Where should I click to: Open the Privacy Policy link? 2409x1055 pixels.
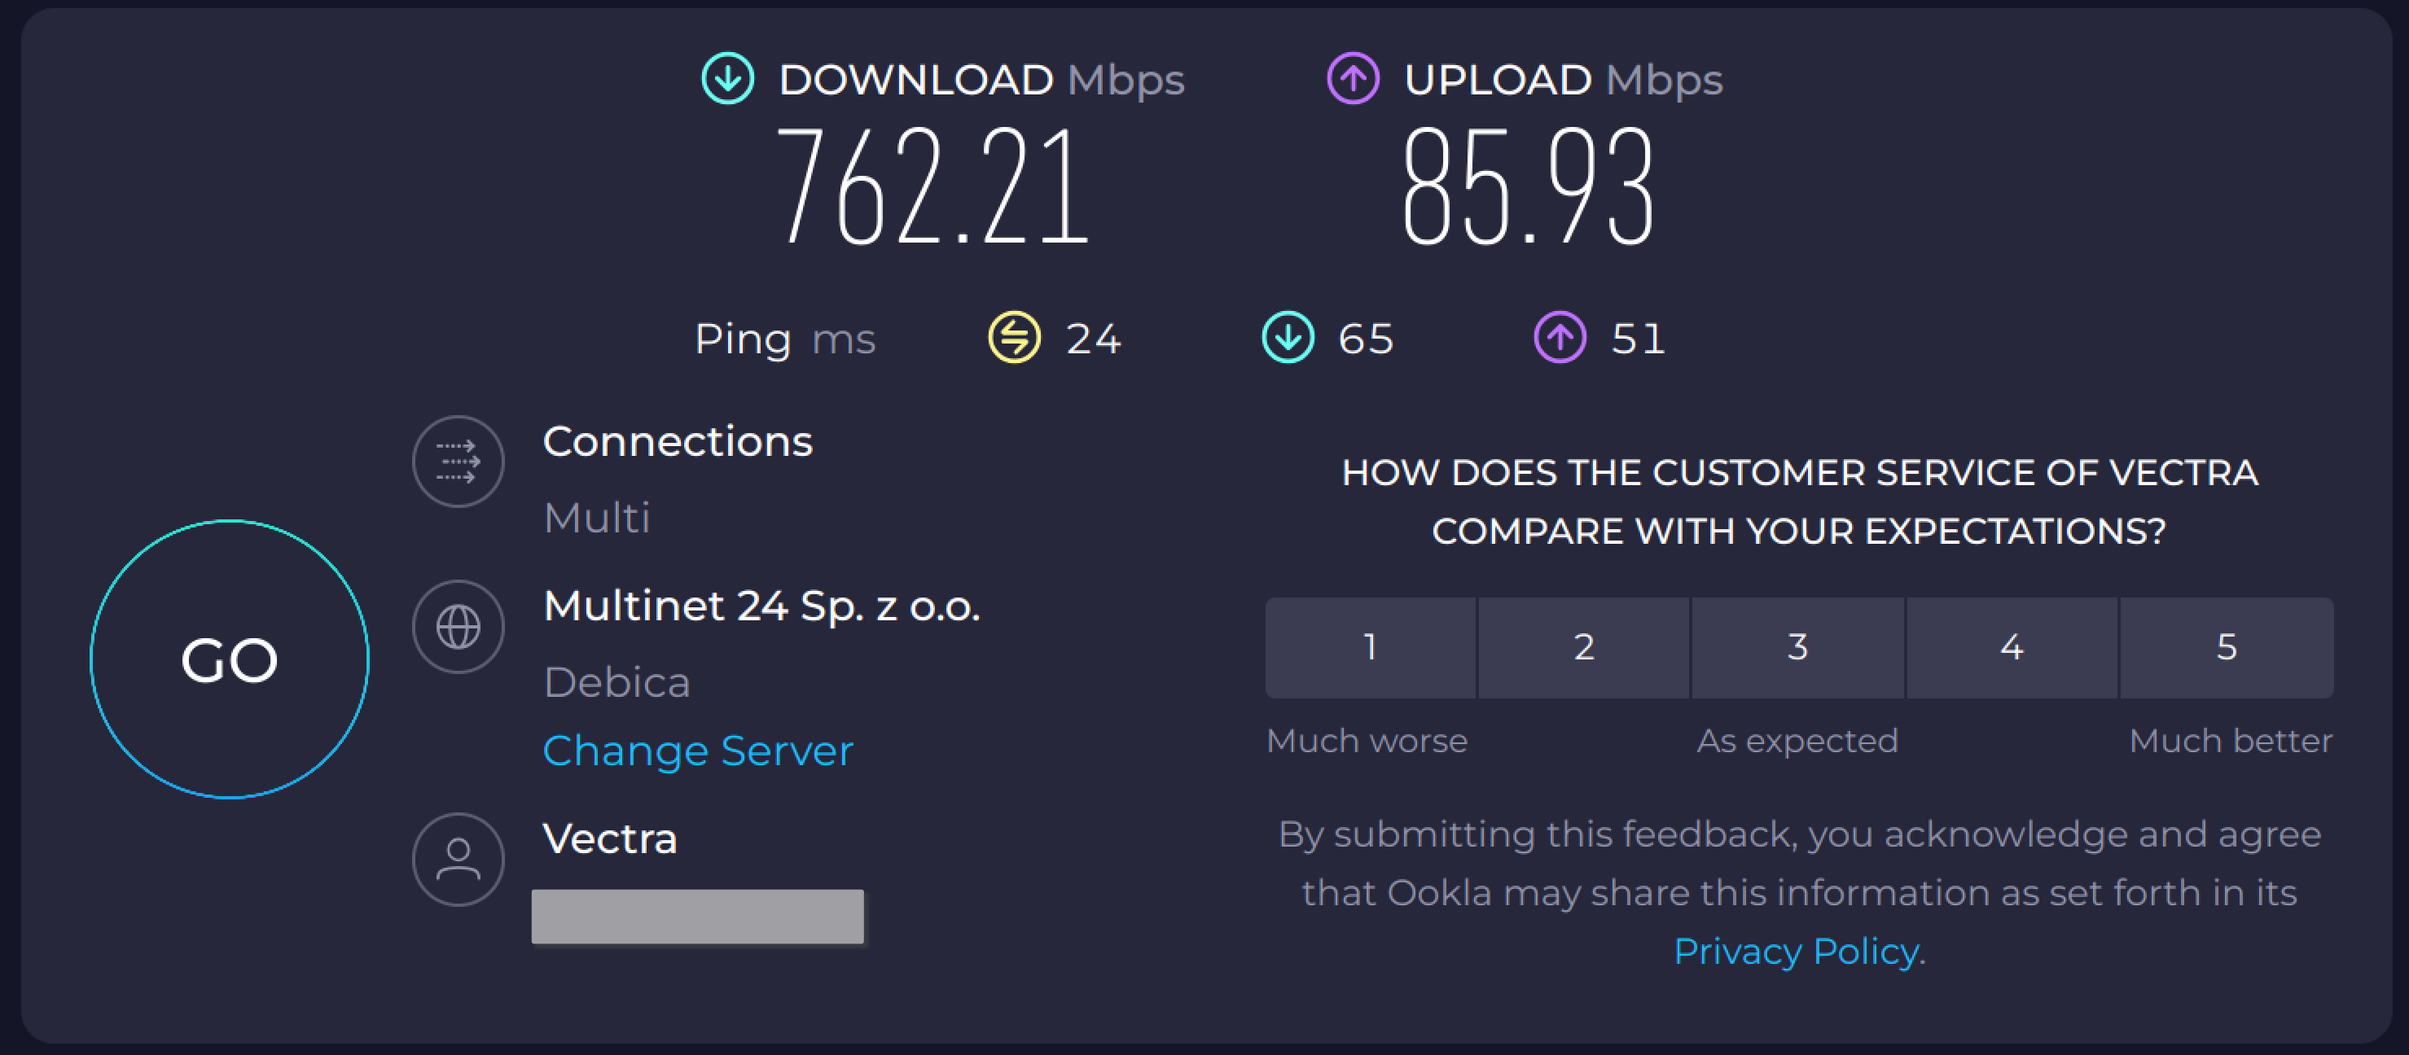point(1797,952)
